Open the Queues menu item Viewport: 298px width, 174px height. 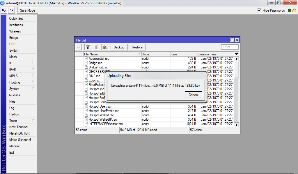21,95
